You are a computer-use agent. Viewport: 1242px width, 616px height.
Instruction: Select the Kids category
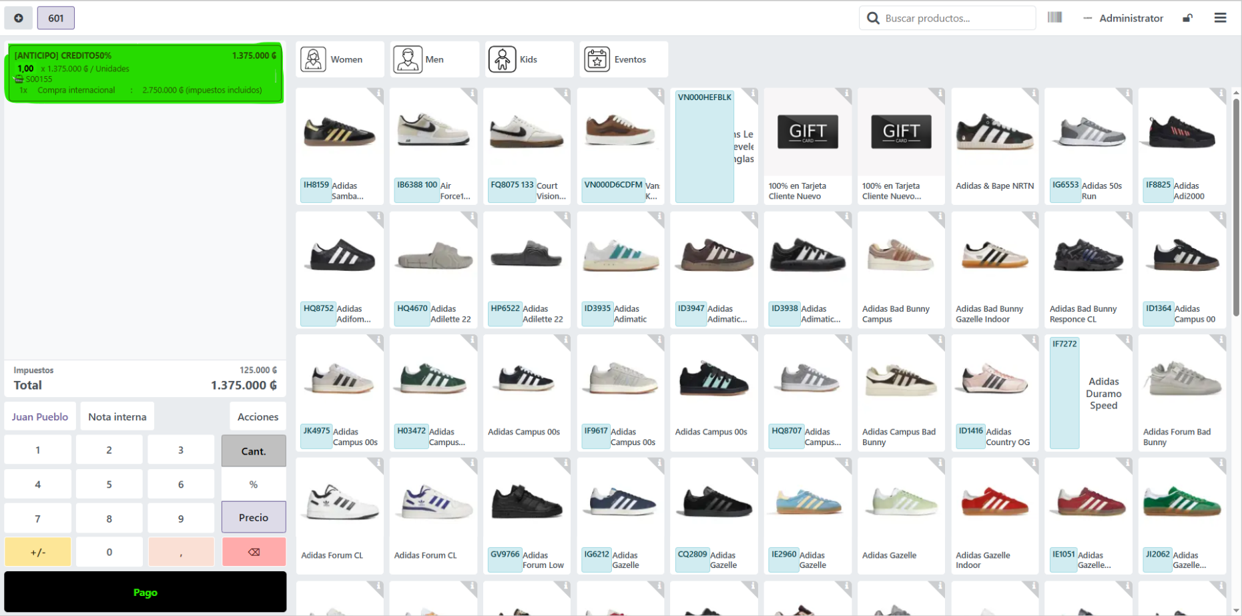click(529, 59)
